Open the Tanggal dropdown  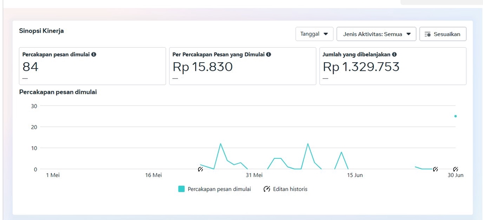314,34
